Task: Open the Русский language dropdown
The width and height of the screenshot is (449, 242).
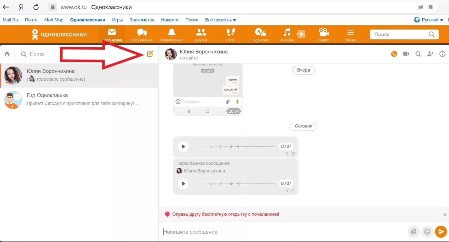Action: coord(429,20)
